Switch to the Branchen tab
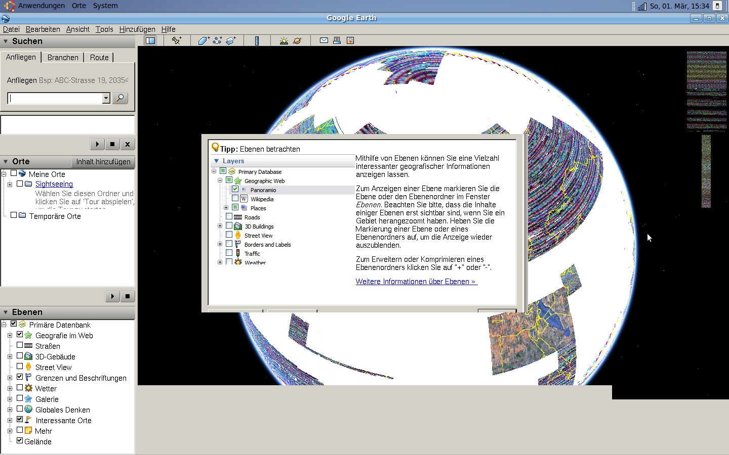 [63, 57]
